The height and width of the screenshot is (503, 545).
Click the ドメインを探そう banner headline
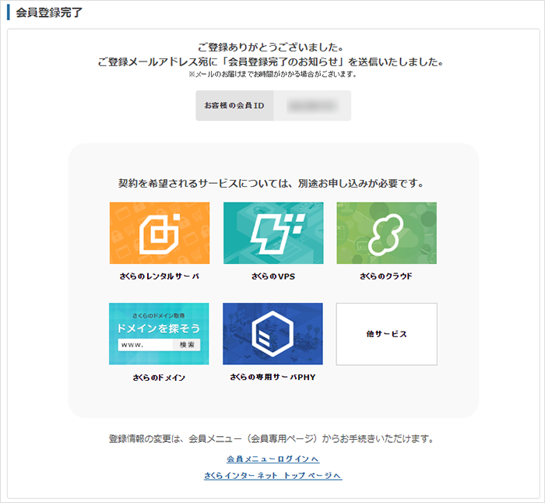pos(160,329)
